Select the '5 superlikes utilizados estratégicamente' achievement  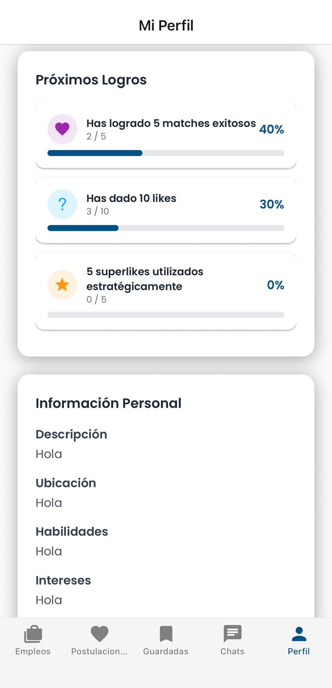tap(145, 279)
